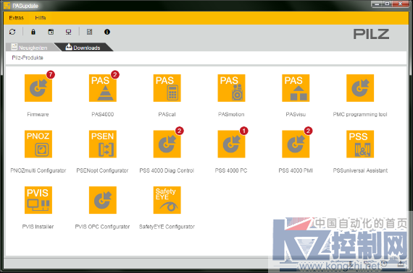Select the Downloads tab

pyautogui.click(x=83, y=48)
